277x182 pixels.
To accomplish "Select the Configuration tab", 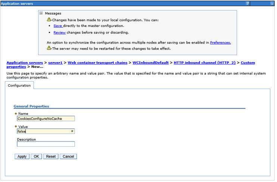I will coord(19,86).
